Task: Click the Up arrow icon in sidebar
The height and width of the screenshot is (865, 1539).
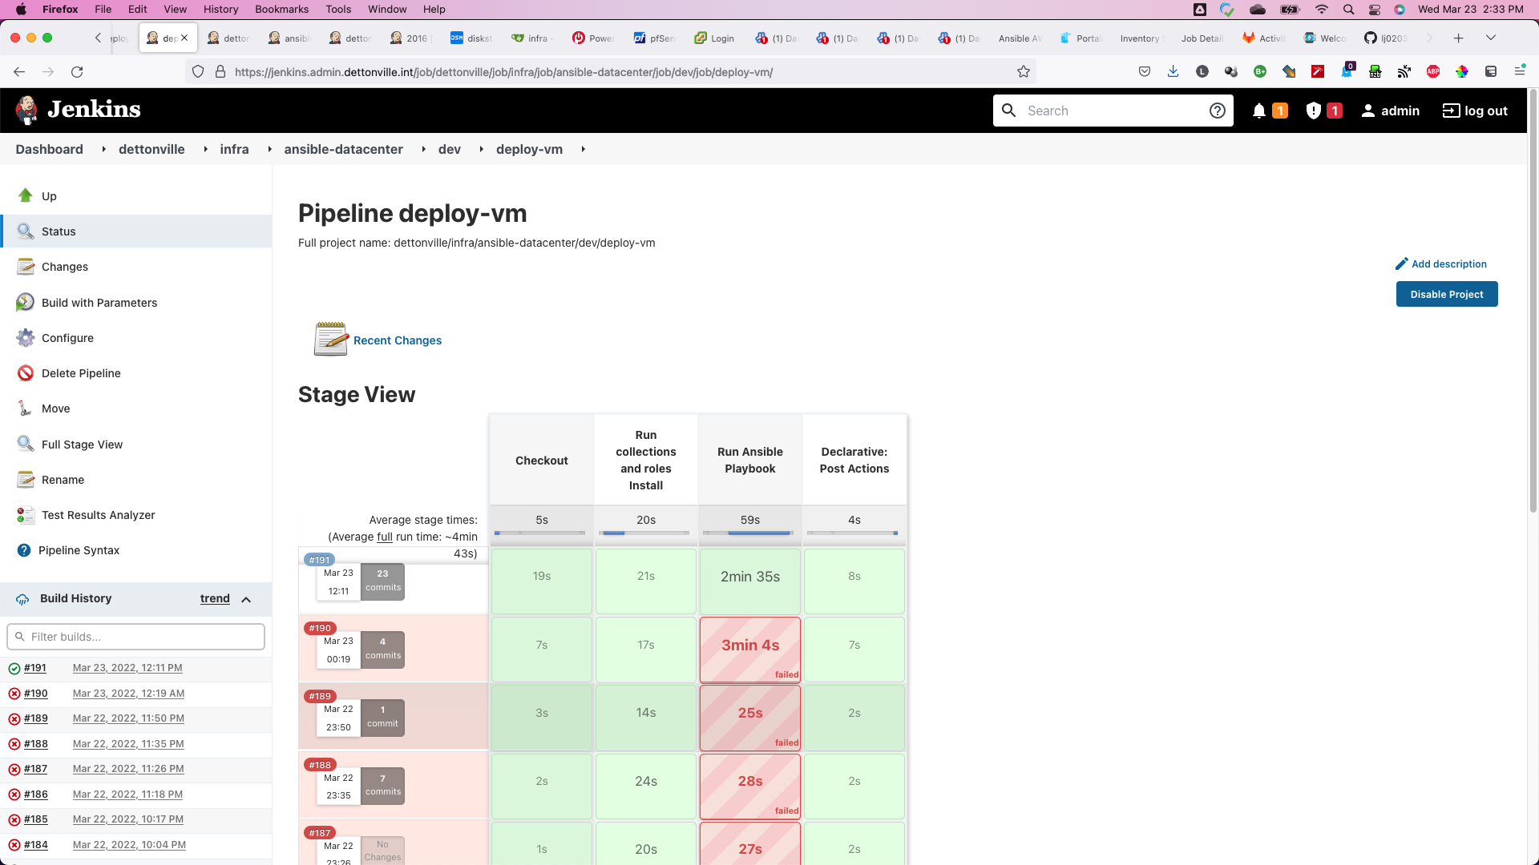Action: coord(26,195)
